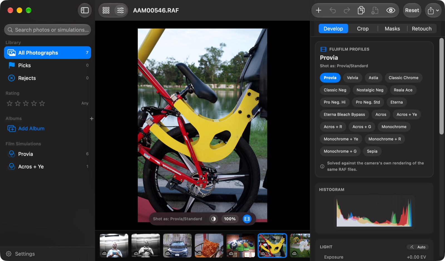Toggle the eye preview original icon
The width and height of the screenshot is (445, 261).
click(390, 10)
